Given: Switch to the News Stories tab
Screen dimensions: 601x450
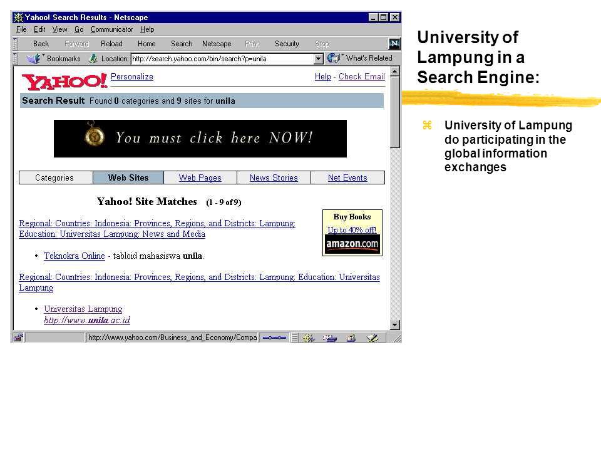Looking at the screenshot, I should (x=274, y=177).
